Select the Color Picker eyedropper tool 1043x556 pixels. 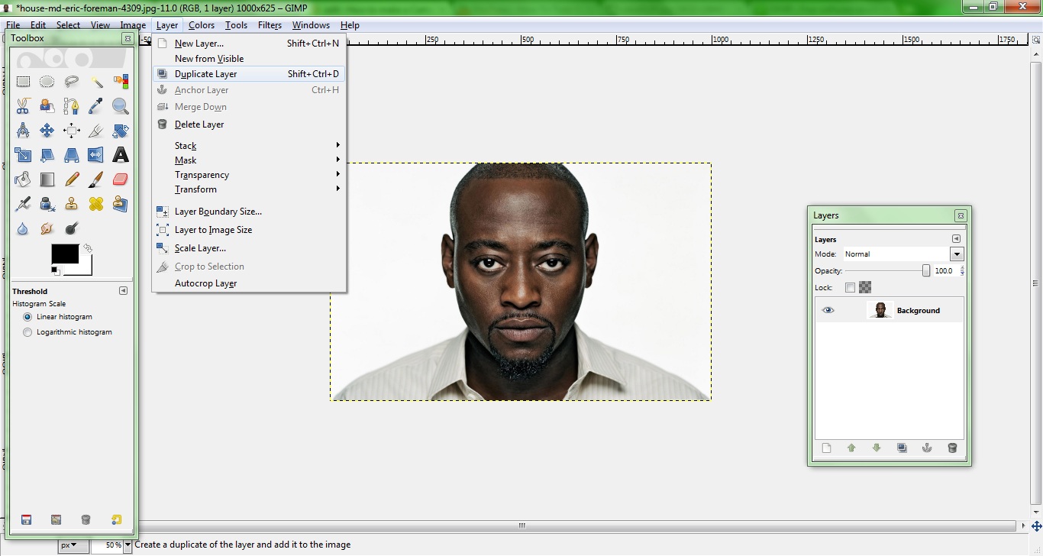coord(96,106)
